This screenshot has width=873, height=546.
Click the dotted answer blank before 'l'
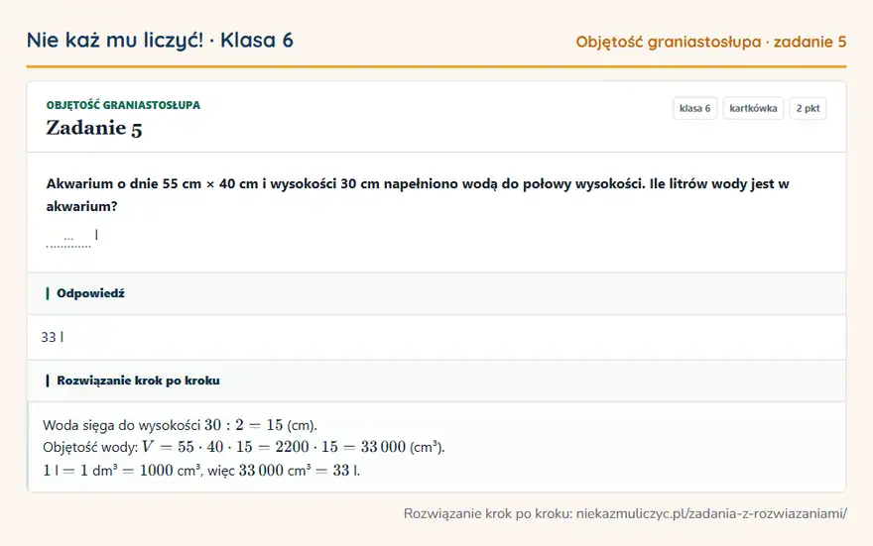[68, 240]
